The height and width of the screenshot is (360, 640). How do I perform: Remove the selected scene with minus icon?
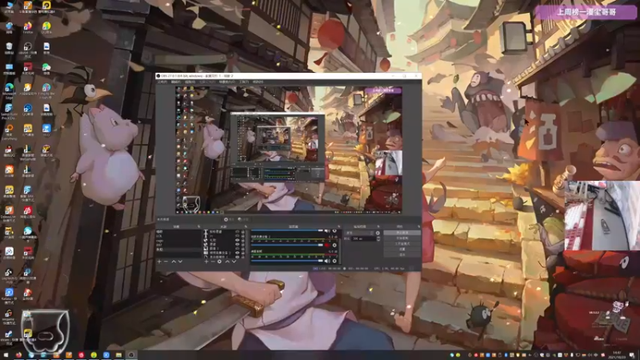(166, 262)
